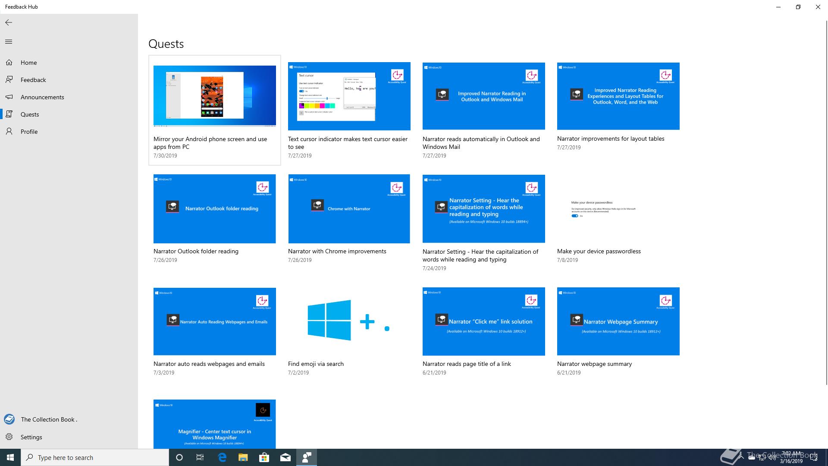Launch Microsoft Edge from taskbar

coord(222,457)
